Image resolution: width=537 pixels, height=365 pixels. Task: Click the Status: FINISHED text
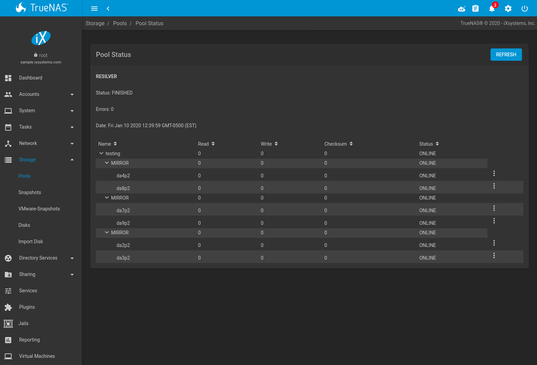[114, 93]
